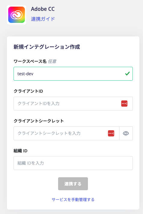Toggle client secret visibility with eye icon
Image resolution: width=143 pixels, height=214 pixels.
pyautogui.click(x=126, y=133)
